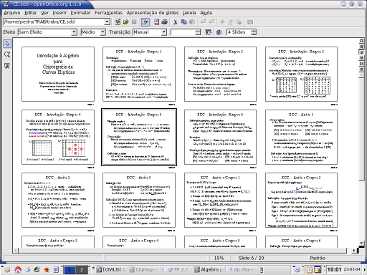Viewport: 367px width, 275px height.
Task: Open the Editar menu
Action: [x=31, y=13]
